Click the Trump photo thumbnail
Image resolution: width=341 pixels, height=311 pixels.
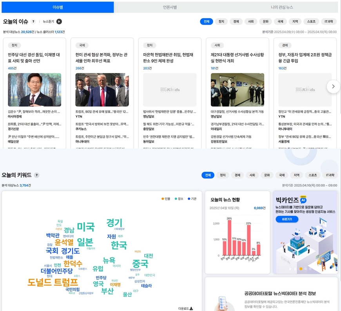click(102, 90)
